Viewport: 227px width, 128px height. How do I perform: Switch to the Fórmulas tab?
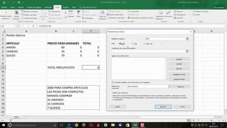48,7
